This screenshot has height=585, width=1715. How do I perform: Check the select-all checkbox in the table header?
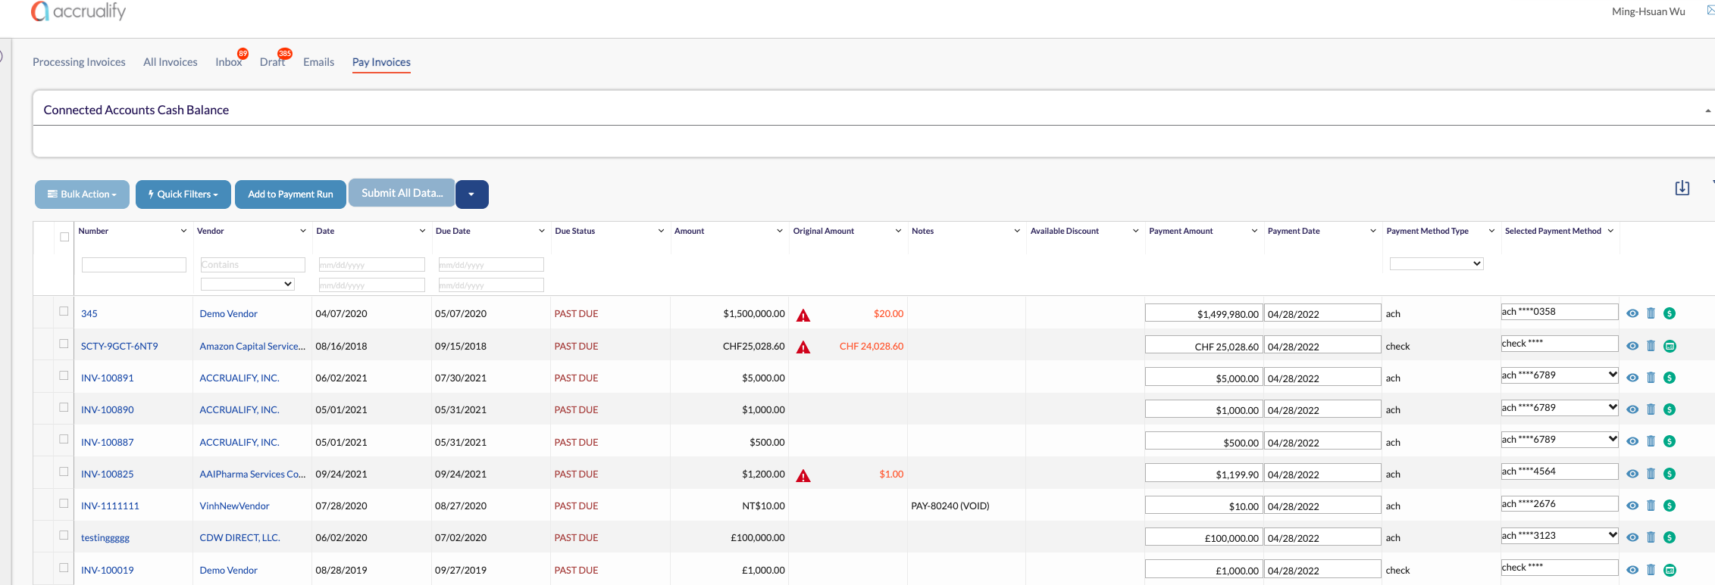[64, 237]
